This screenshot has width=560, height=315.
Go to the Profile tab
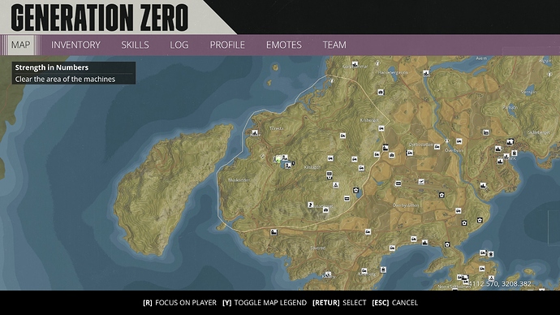tap(227, 45)
